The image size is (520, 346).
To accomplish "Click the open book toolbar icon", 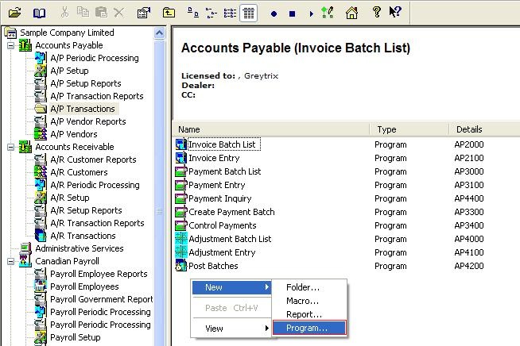I will (39, 13).
